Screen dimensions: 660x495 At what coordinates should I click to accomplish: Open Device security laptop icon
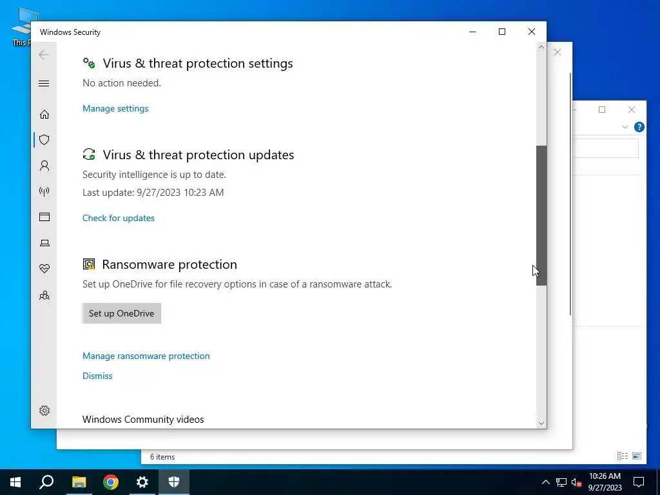44,243
